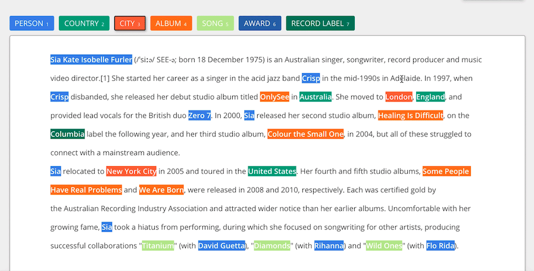
Task: Select the PERSON label button
Action: pyautogui.click(x=32, y=23)
